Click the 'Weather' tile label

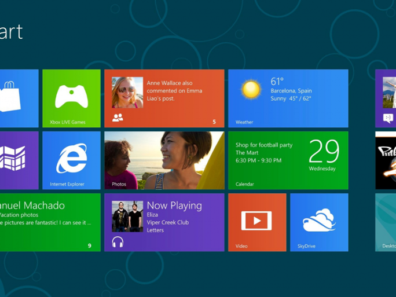(244, 122)
